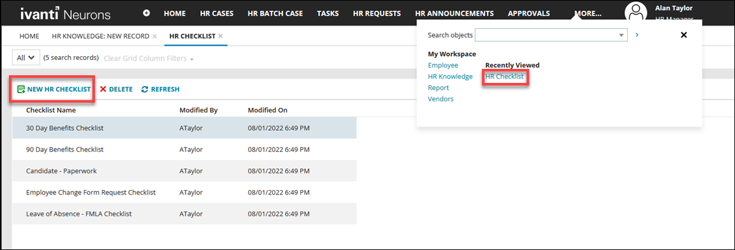Click ATaylor in the Candidate - Paperwork row
Screen dimensions: 735x250
[191, 171]
